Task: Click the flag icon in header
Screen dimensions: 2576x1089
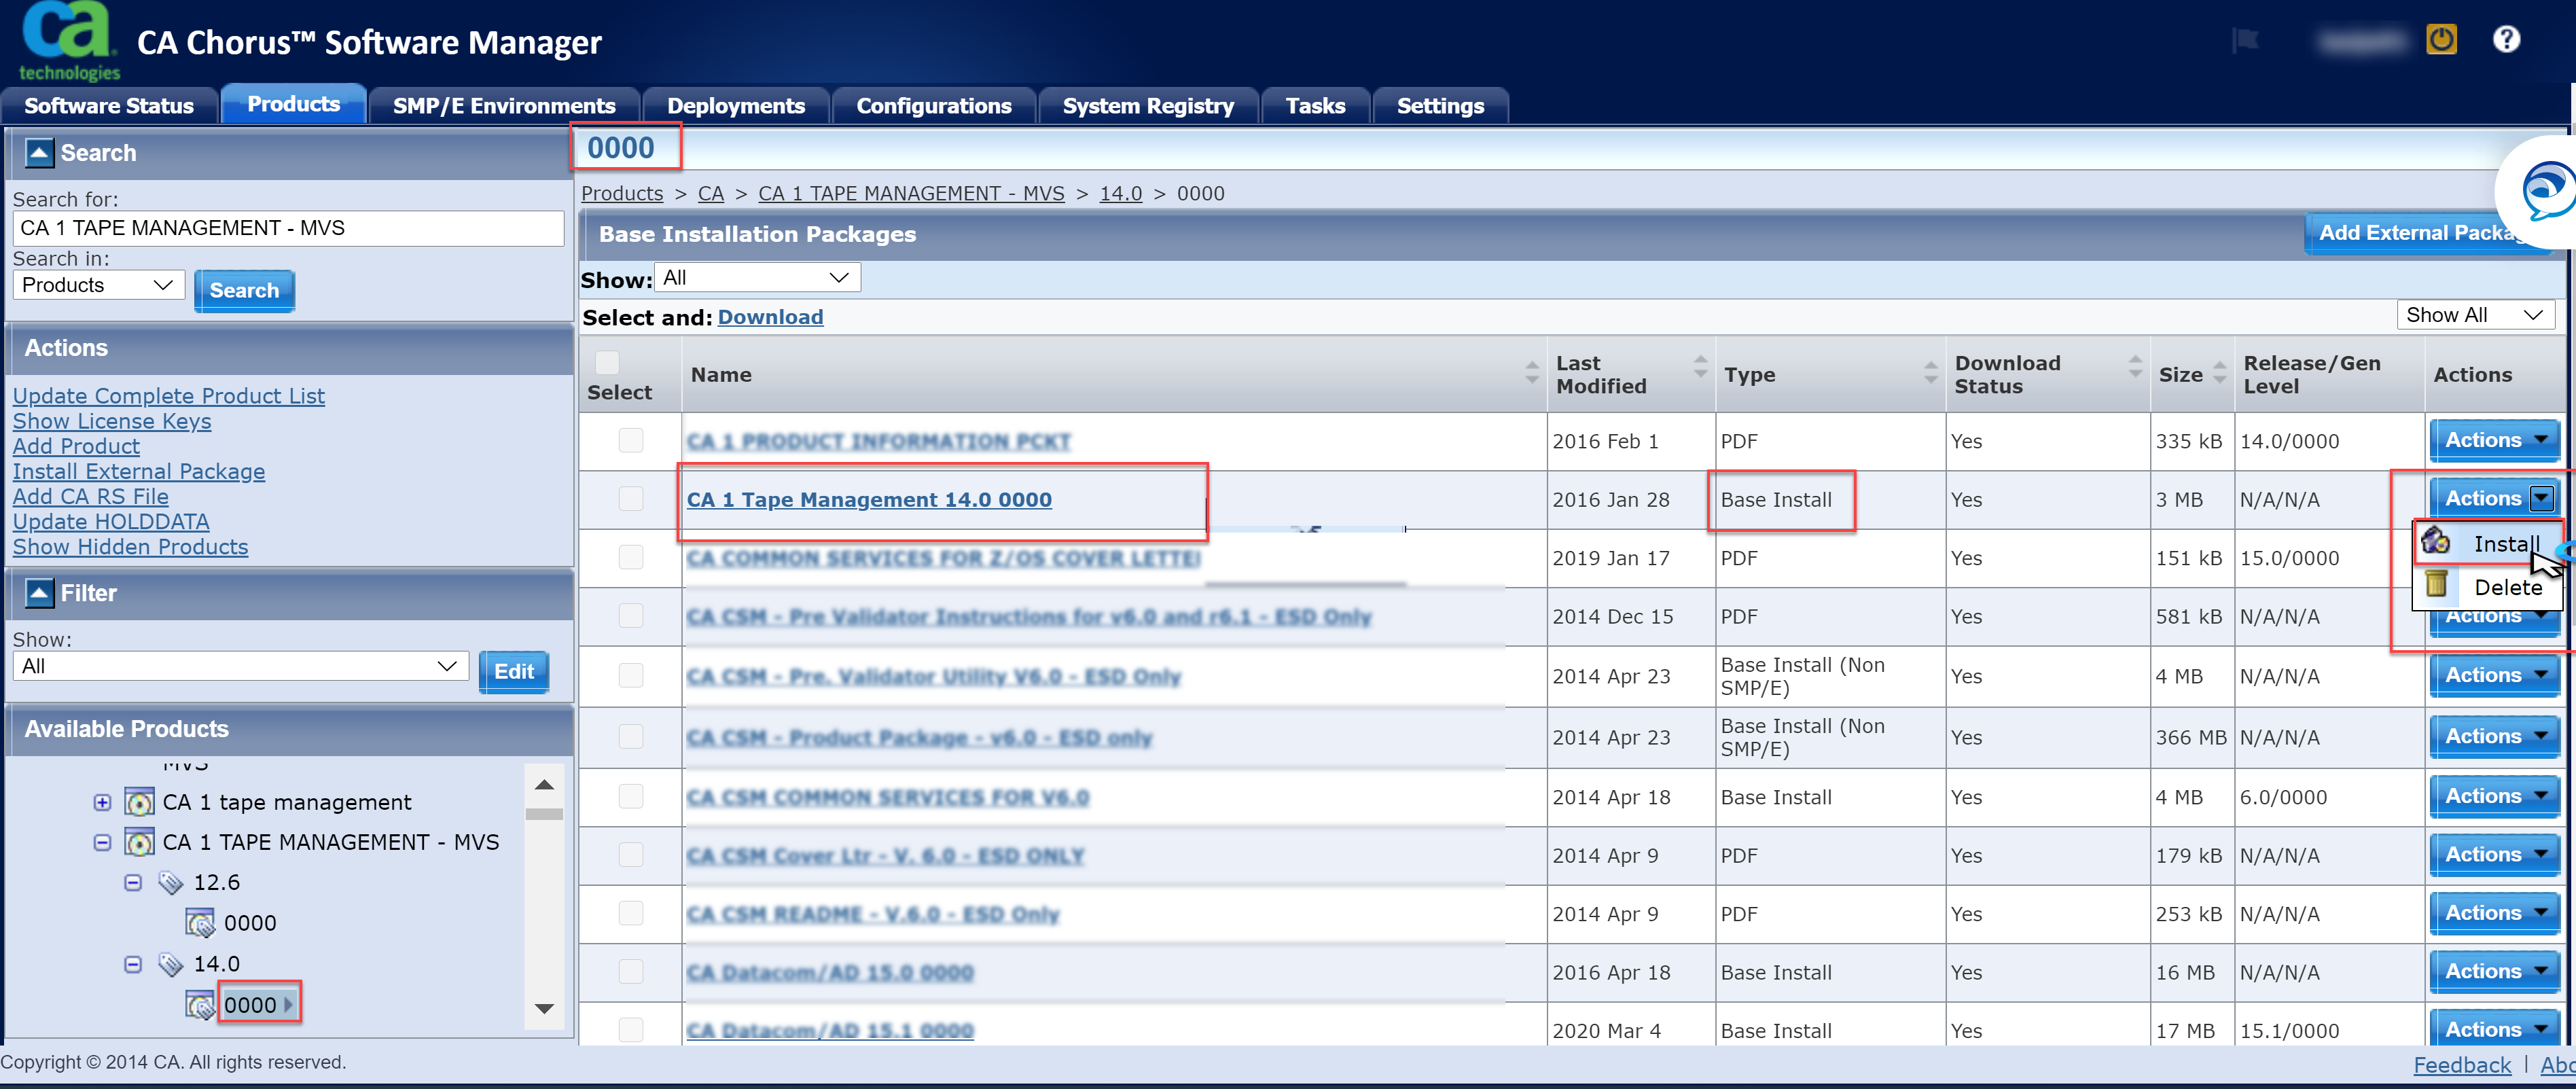Action: [2246, 40]
